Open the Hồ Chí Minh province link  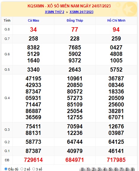click(116, 20)
